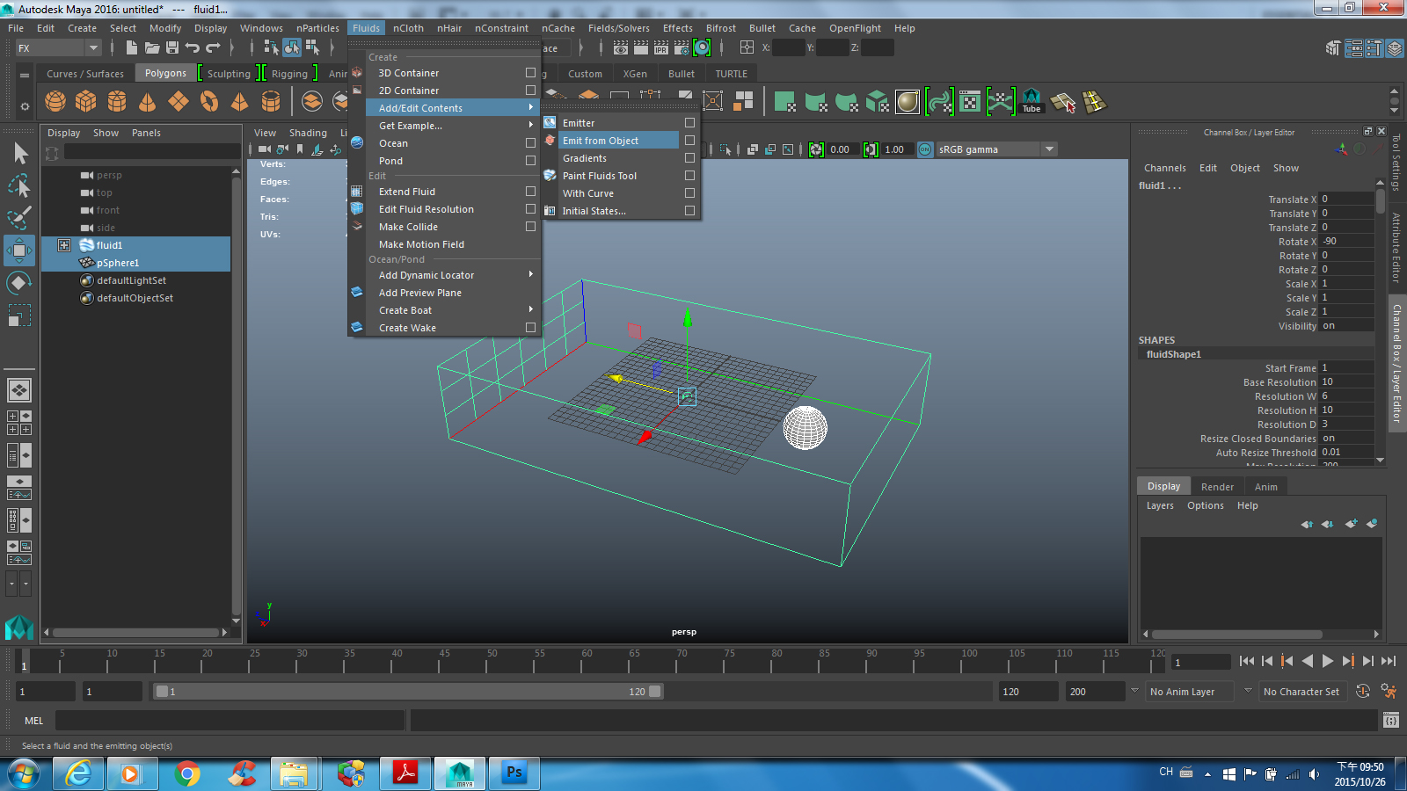
Task: Open the No Anim Layer dropdown
Action: pyautogui.click(x=1248, y=691)
